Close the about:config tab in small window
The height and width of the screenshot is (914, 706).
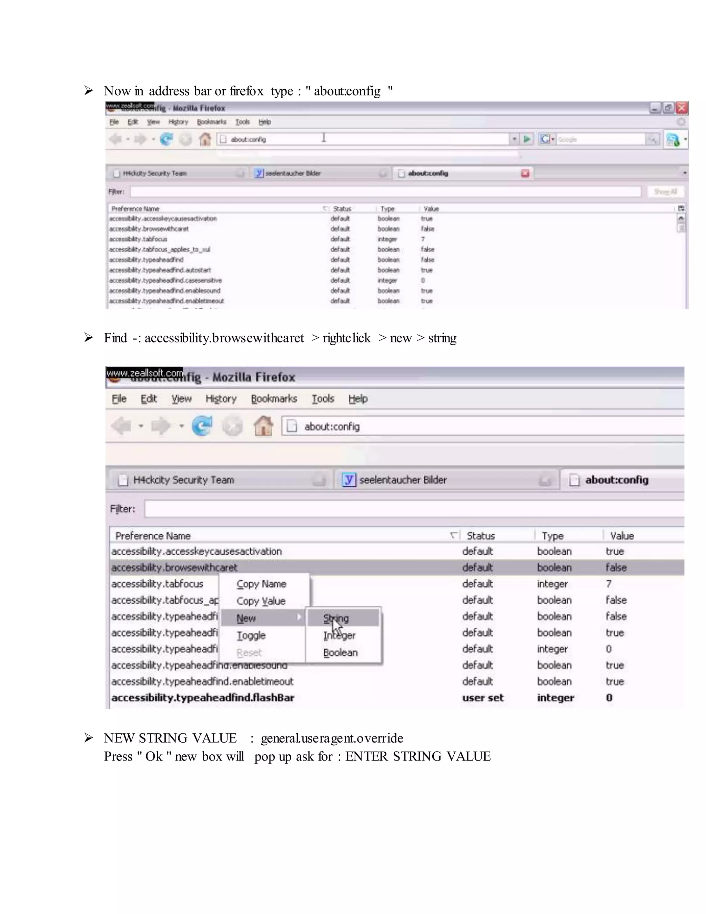click(525, 173)
